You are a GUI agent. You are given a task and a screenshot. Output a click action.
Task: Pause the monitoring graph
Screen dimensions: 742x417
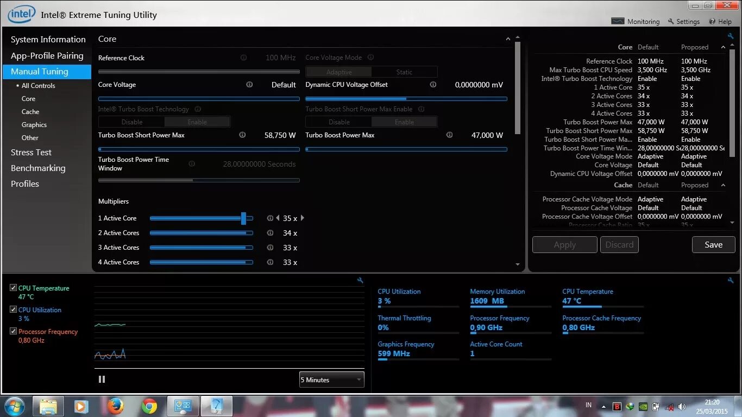click(102, 380)
